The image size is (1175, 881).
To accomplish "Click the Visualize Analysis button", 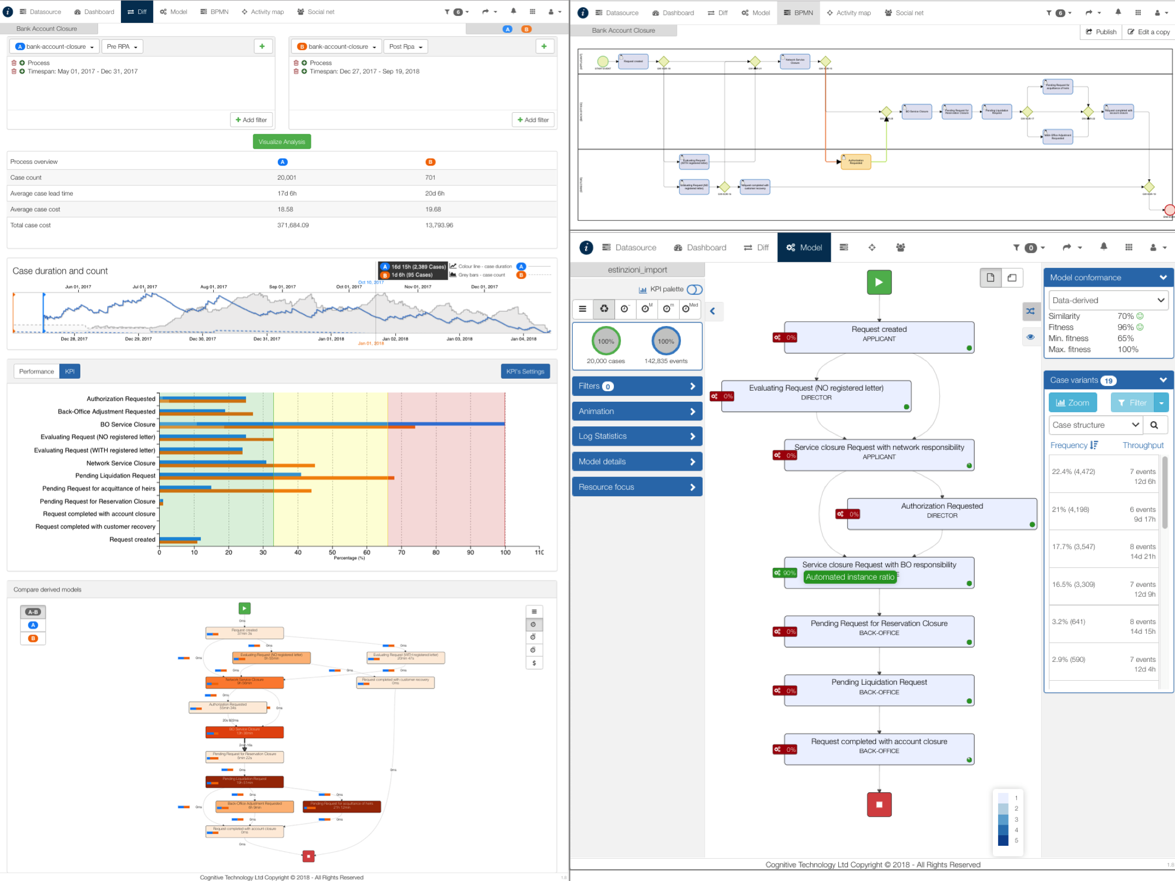I will click(x=281, y=142).
